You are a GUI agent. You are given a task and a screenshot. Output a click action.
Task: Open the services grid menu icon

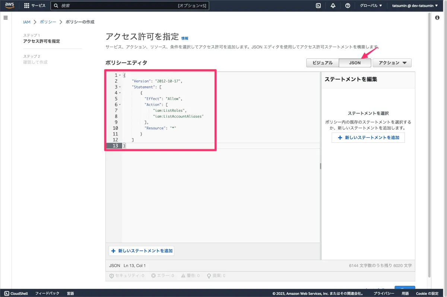[26, 6]
